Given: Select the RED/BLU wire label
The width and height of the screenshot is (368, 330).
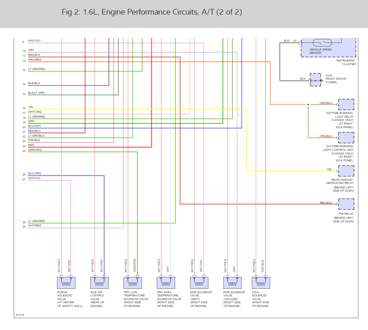Looking at the screenshot, I should coord(34,131).
